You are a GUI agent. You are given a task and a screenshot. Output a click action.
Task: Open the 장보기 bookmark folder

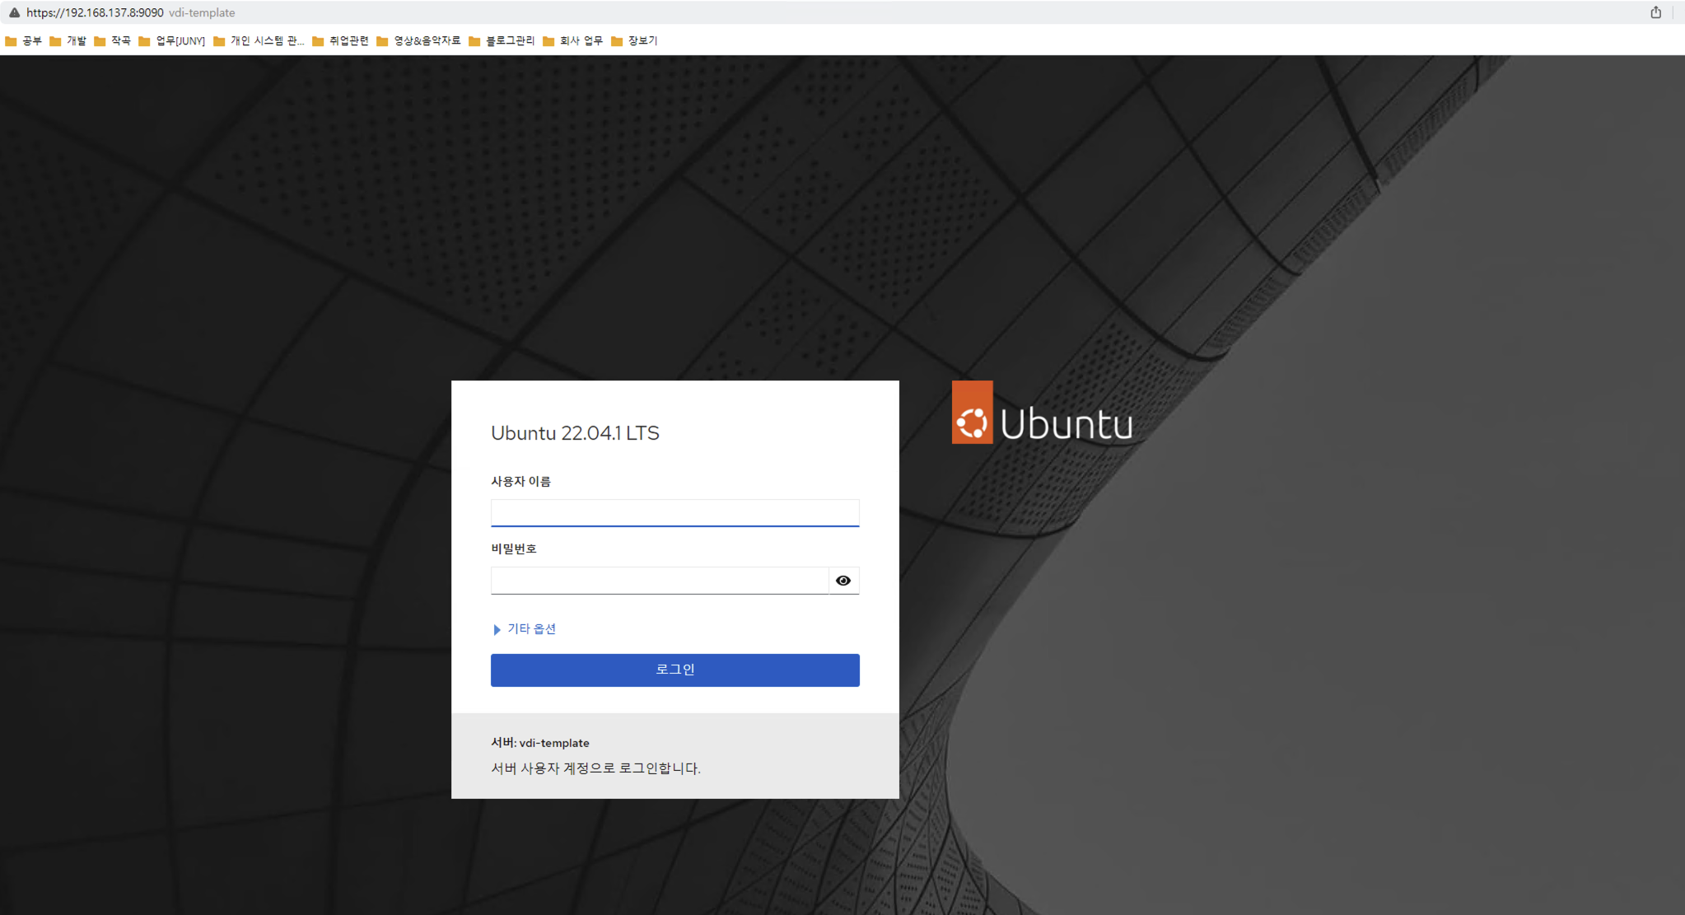click(x=634, y=41)
